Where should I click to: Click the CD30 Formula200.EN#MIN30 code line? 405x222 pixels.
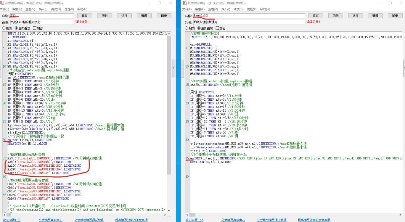click(55, 184)
